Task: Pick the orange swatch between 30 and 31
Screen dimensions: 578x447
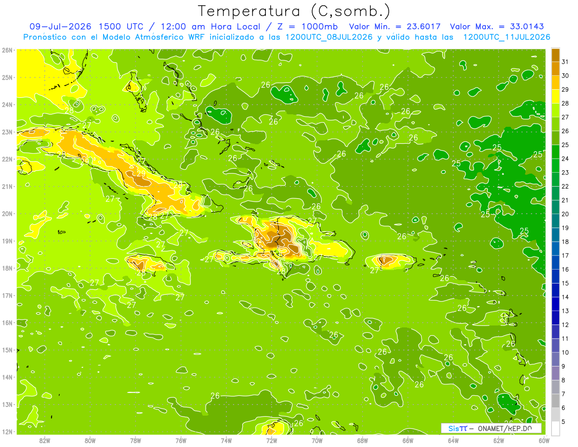Action: click(x=555, y=69)
